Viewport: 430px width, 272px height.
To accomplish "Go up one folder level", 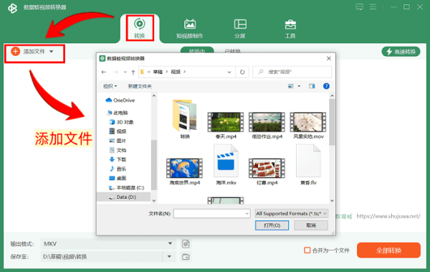I will (x=133, y=72).
